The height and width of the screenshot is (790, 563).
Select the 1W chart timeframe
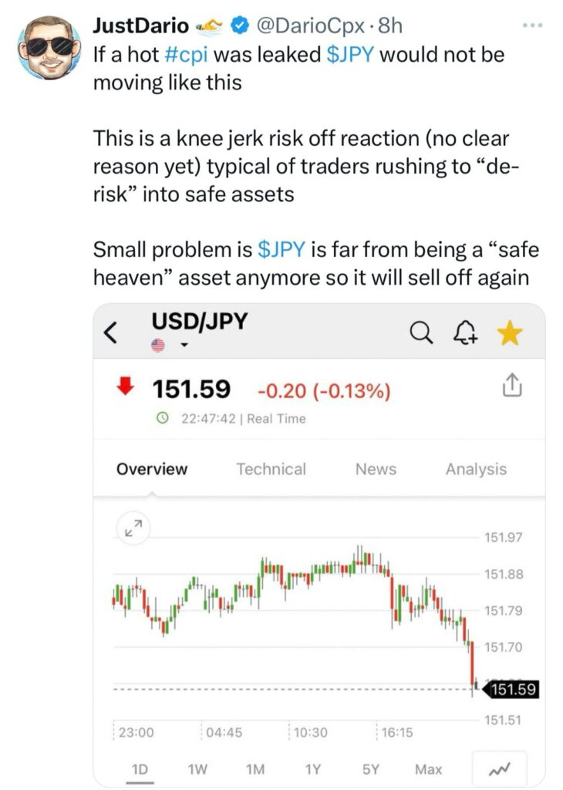(x=197, y=769)
